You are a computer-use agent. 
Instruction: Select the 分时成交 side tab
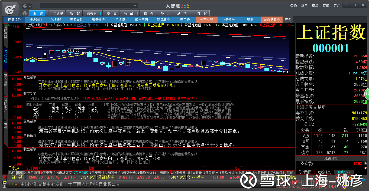point(6,107)
